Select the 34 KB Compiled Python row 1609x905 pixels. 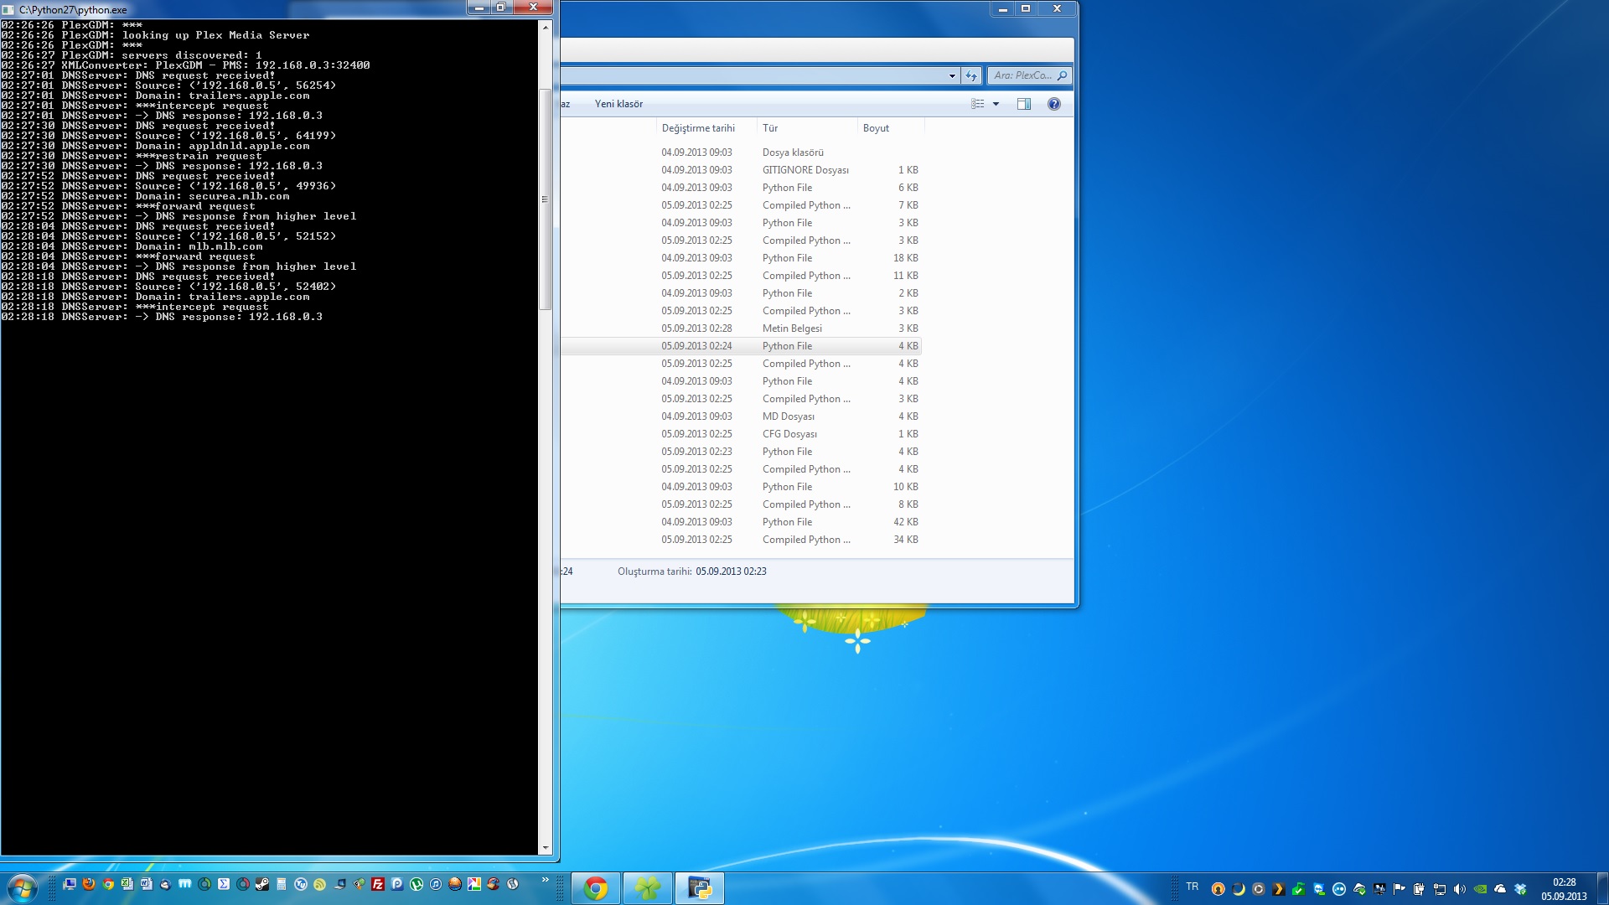coord(742,540)
